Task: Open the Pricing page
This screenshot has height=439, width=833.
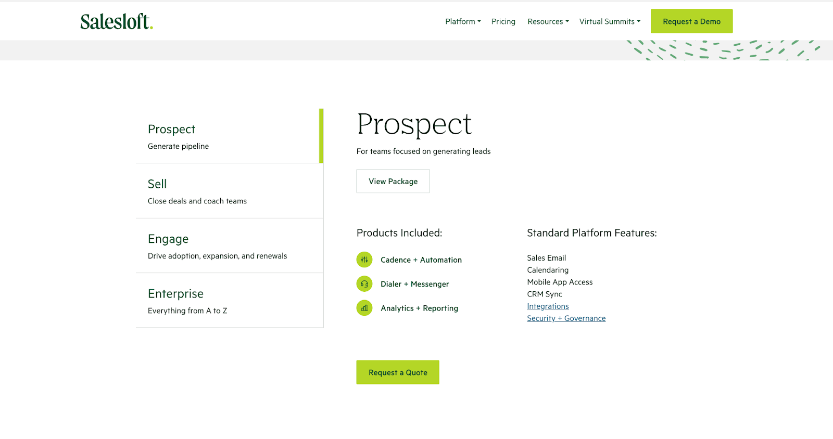Action: pyautogui.click(x=503, y=21)
